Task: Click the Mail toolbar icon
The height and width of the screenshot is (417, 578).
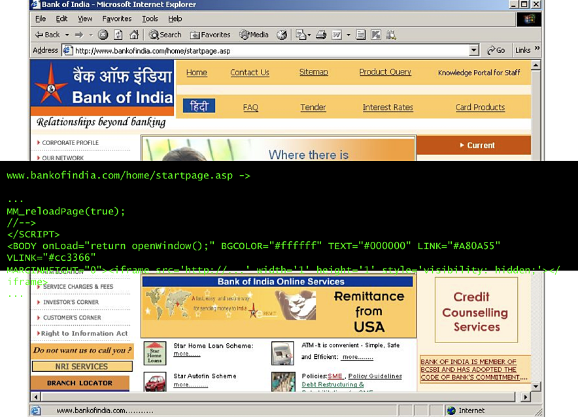Action: coord(301,35)
